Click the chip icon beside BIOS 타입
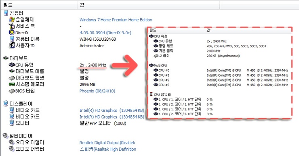This screenshot has height=156, width=299. click(12, 91)
